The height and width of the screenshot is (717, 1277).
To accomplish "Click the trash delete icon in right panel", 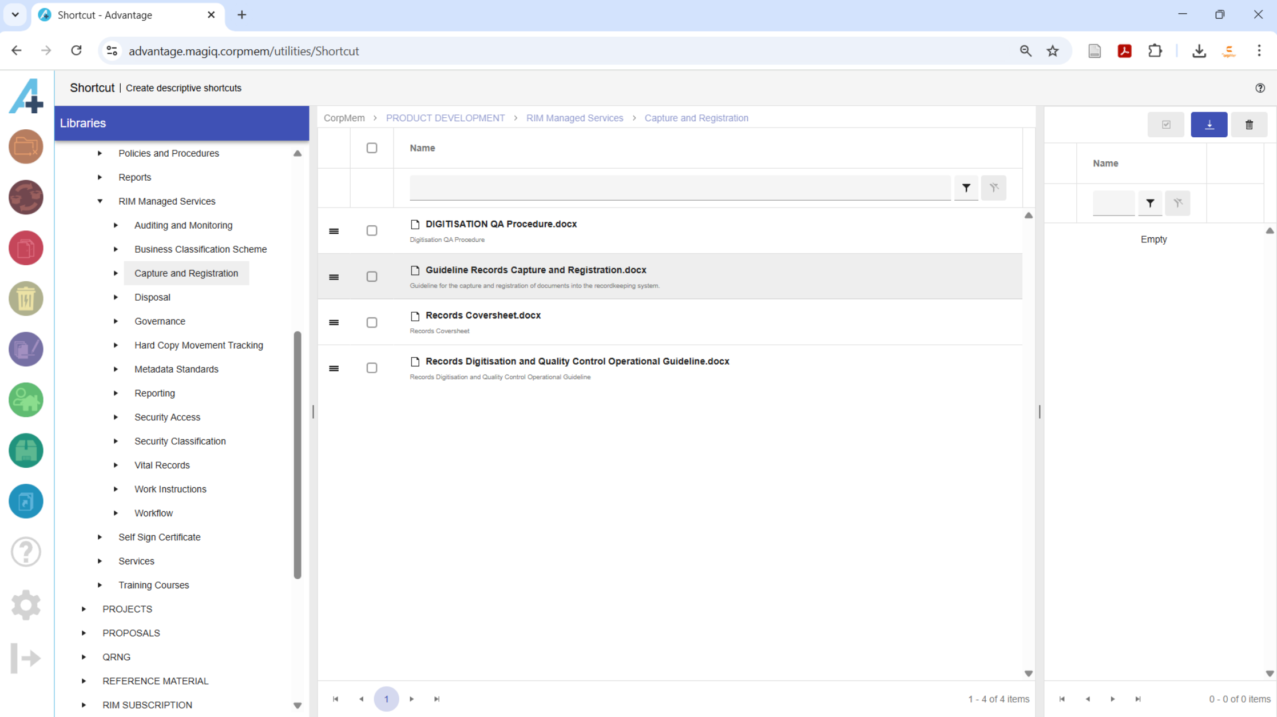I will 1250,125.
